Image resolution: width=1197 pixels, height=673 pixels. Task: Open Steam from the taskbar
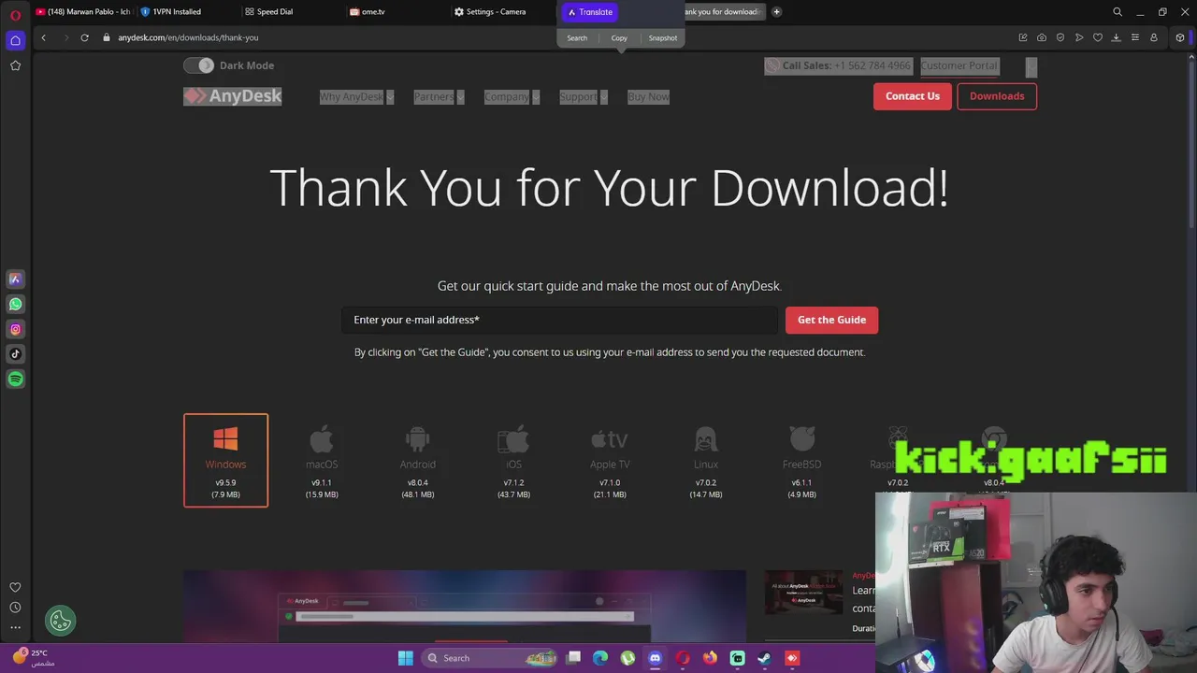tap(764, 658)
